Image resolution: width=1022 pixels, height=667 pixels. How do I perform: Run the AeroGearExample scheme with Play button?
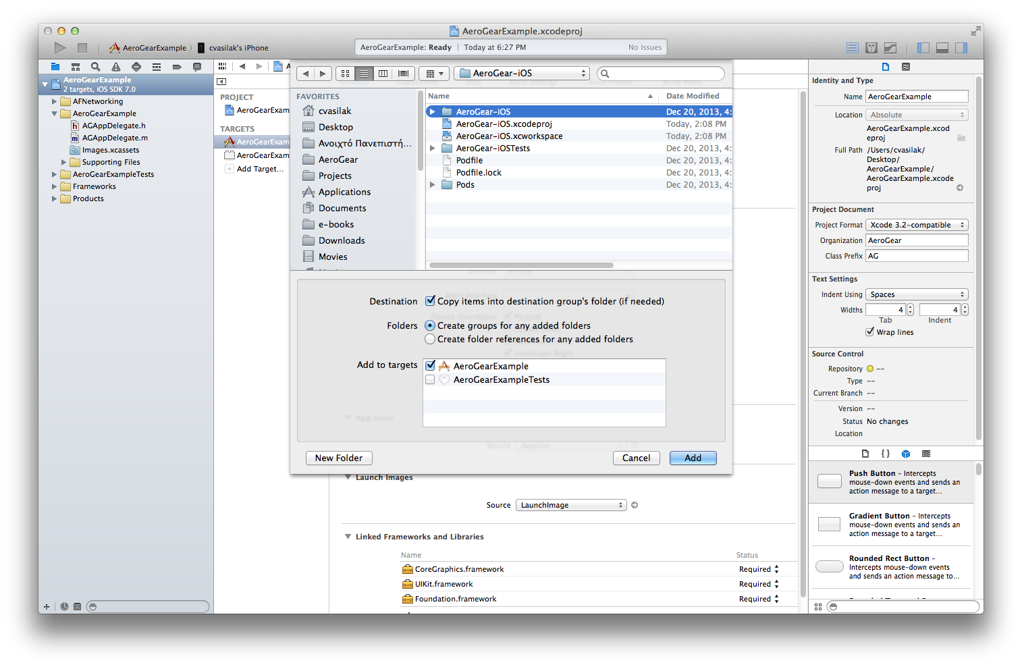pos(60,47)
